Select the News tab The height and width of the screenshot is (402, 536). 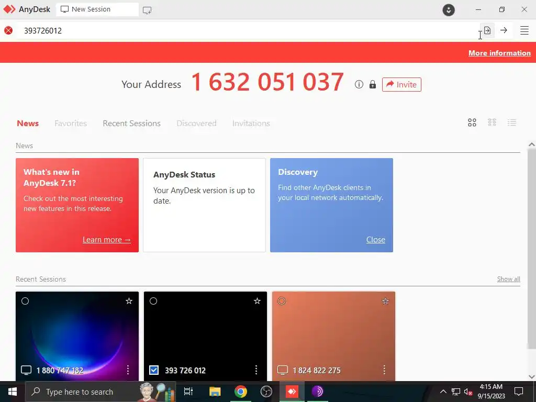pos(28,123)
